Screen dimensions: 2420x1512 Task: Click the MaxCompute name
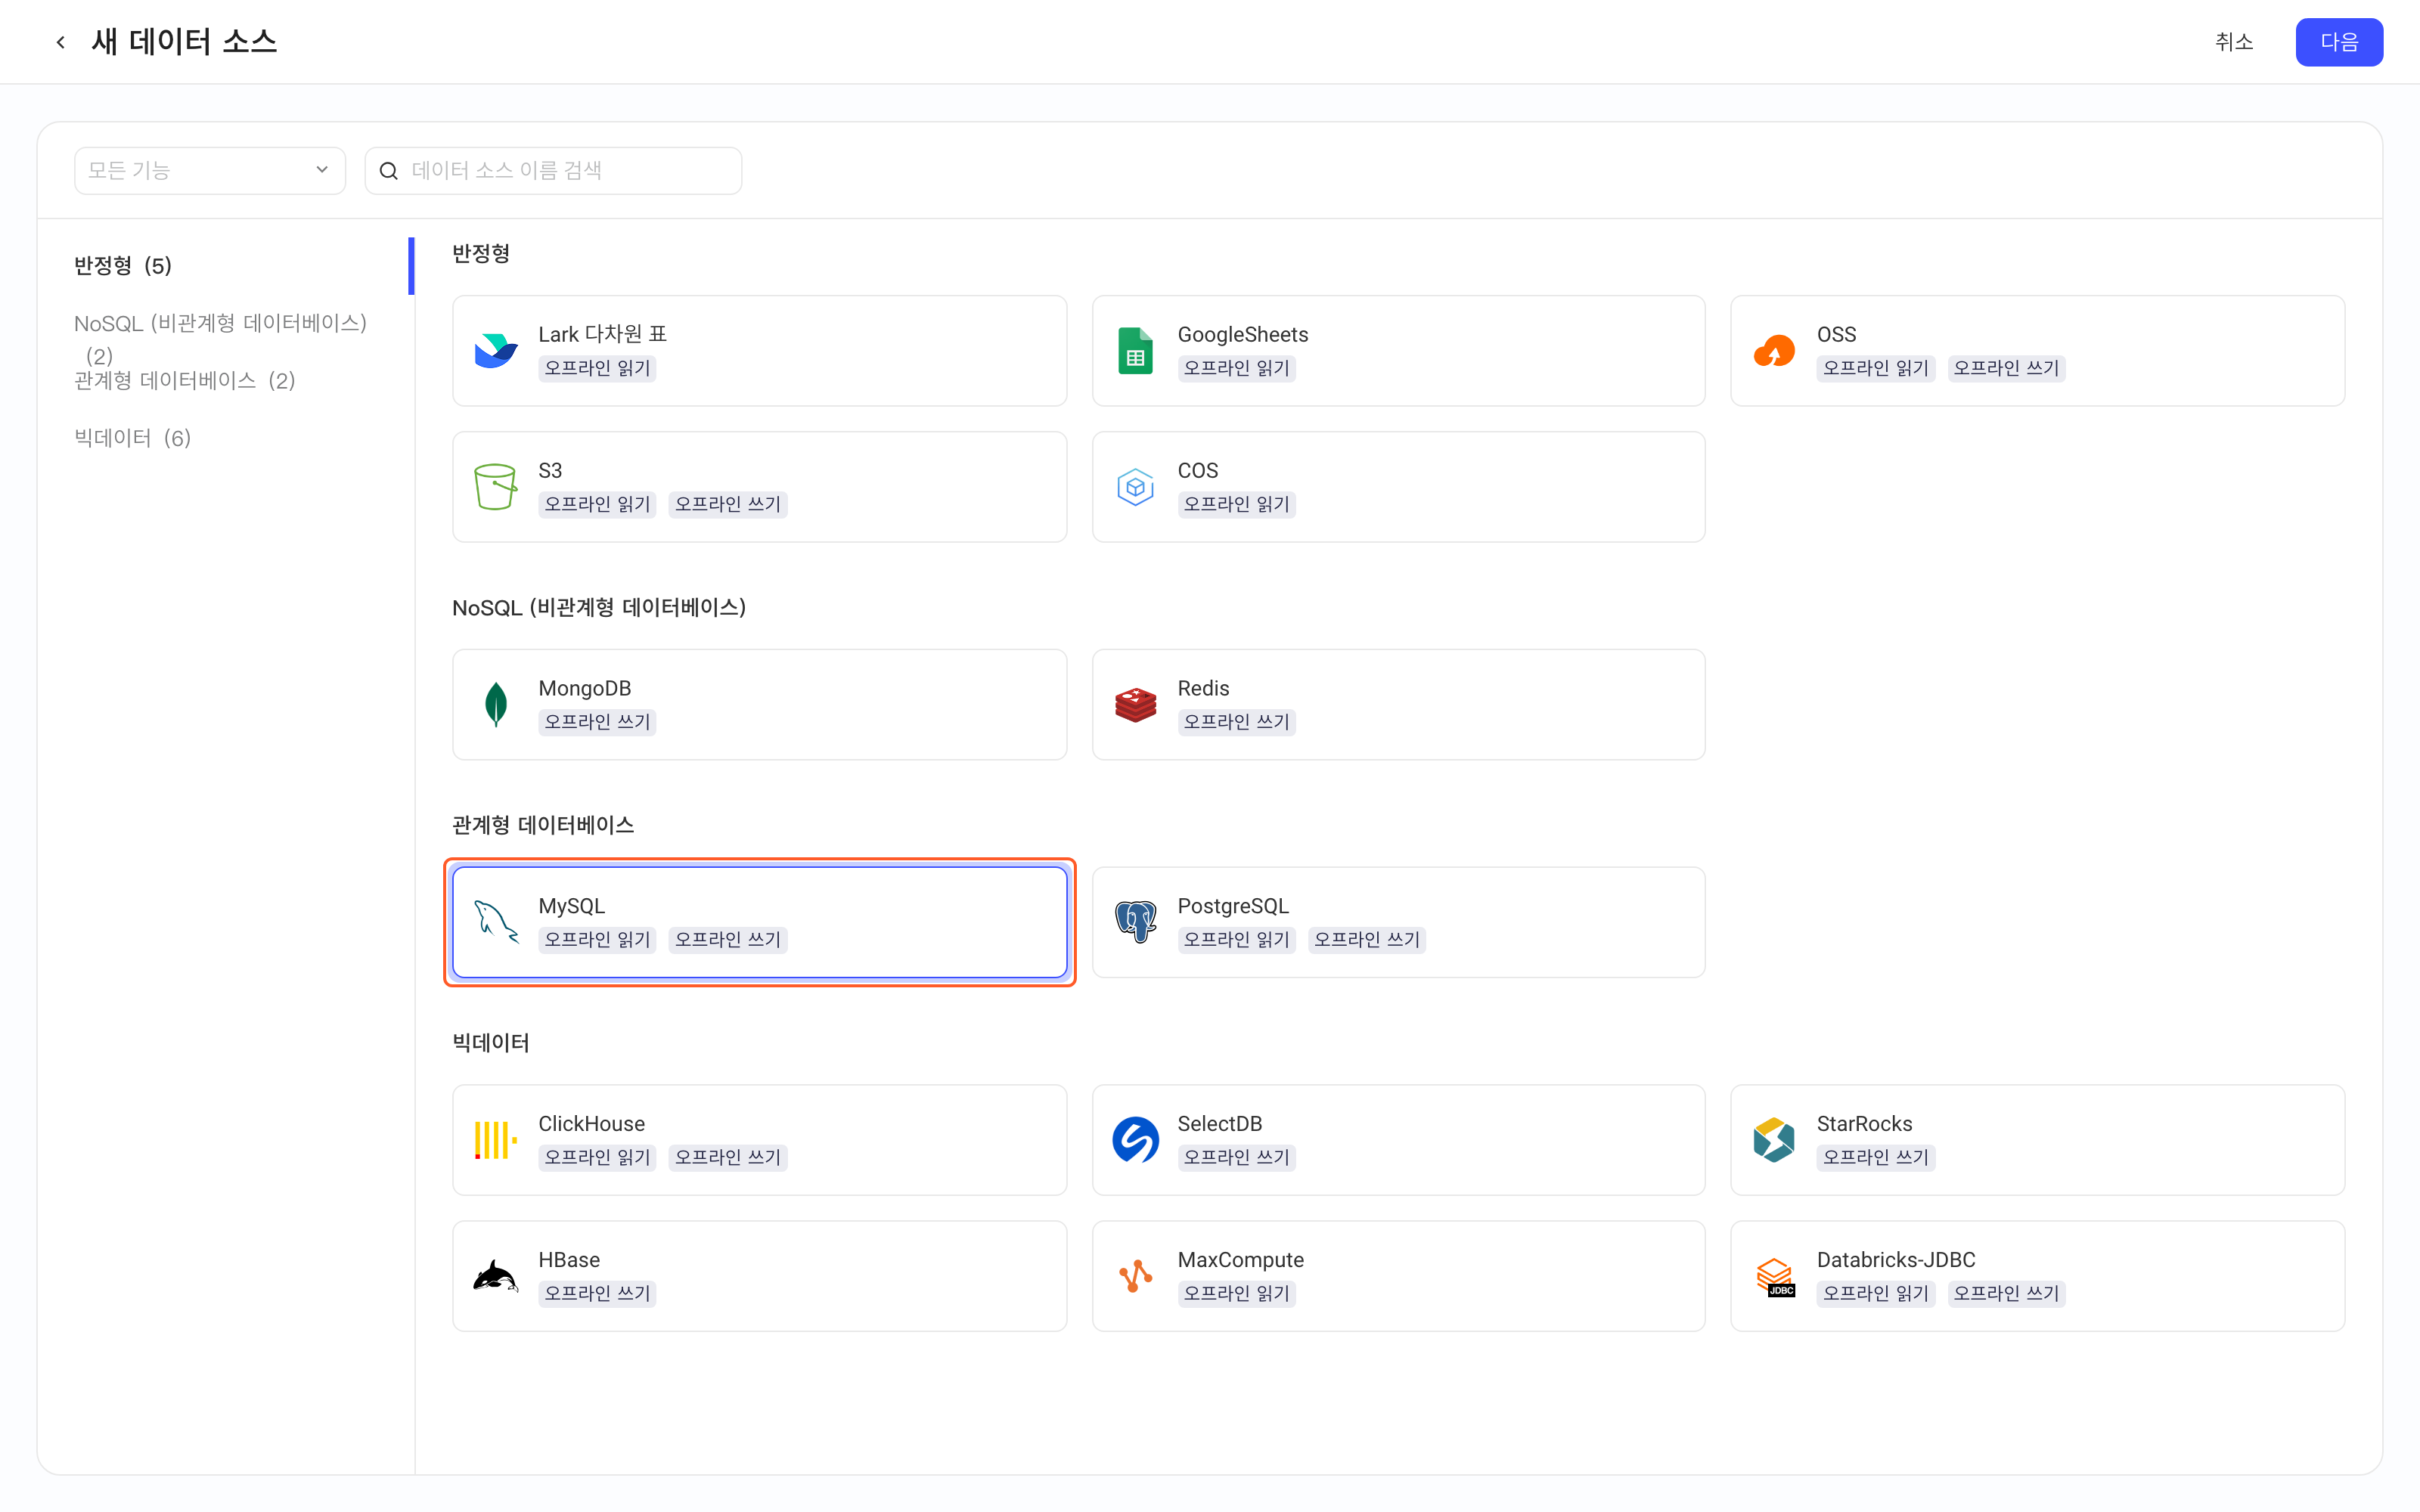coord(1241,1260)
